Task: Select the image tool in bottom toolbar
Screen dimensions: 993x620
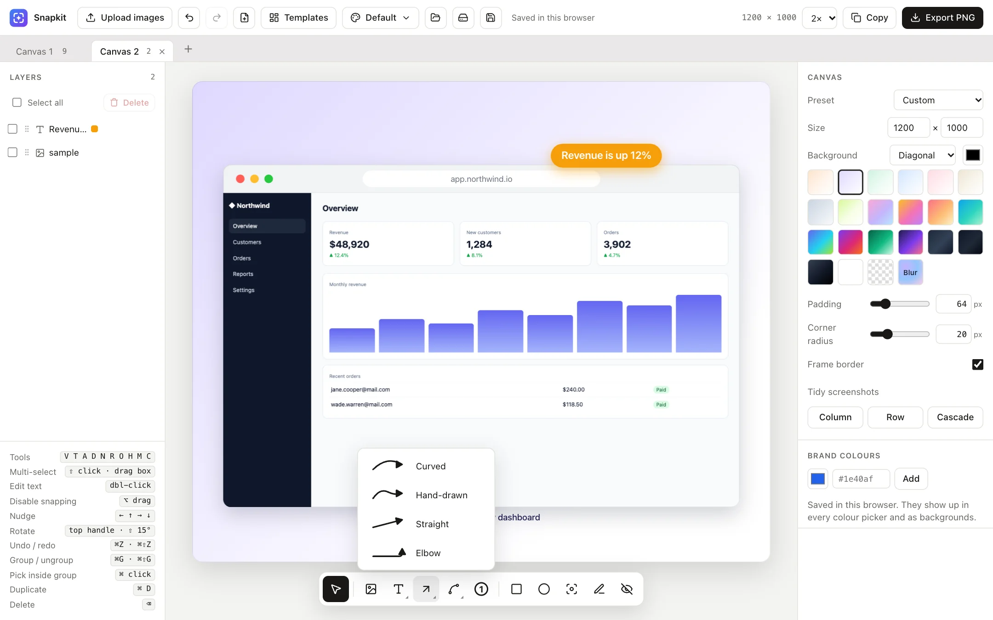Action: pyautogui.click(x=371, y=589)
